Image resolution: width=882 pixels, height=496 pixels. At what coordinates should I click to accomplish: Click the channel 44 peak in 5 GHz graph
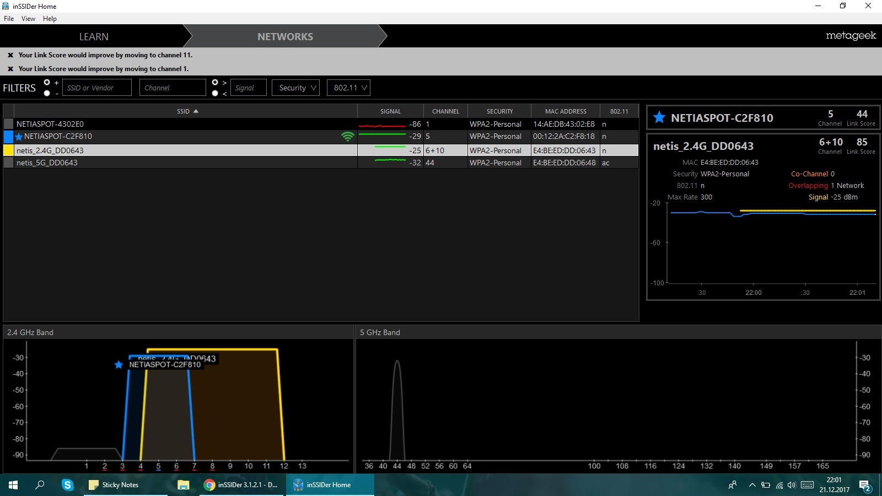(397, 410)
